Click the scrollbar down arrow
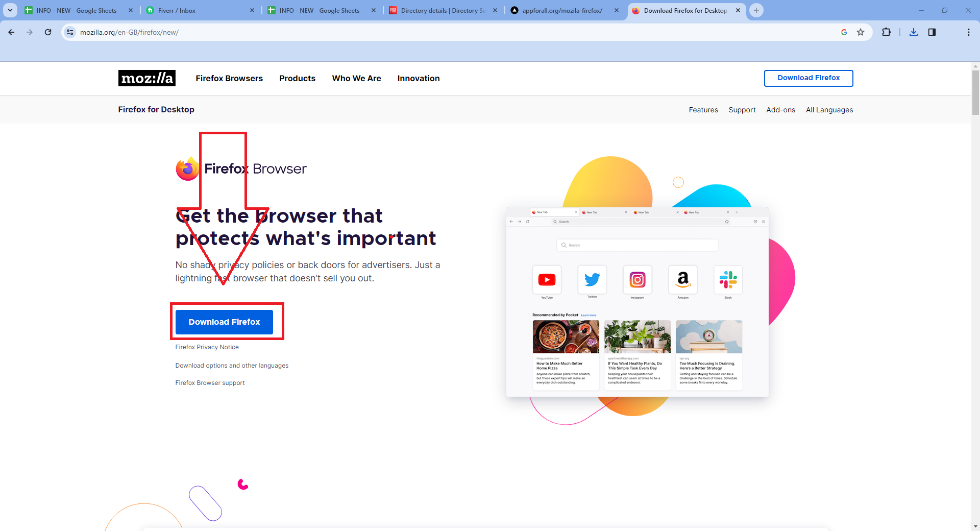Viewport: 980px width, 531px height. click(975, 526)
